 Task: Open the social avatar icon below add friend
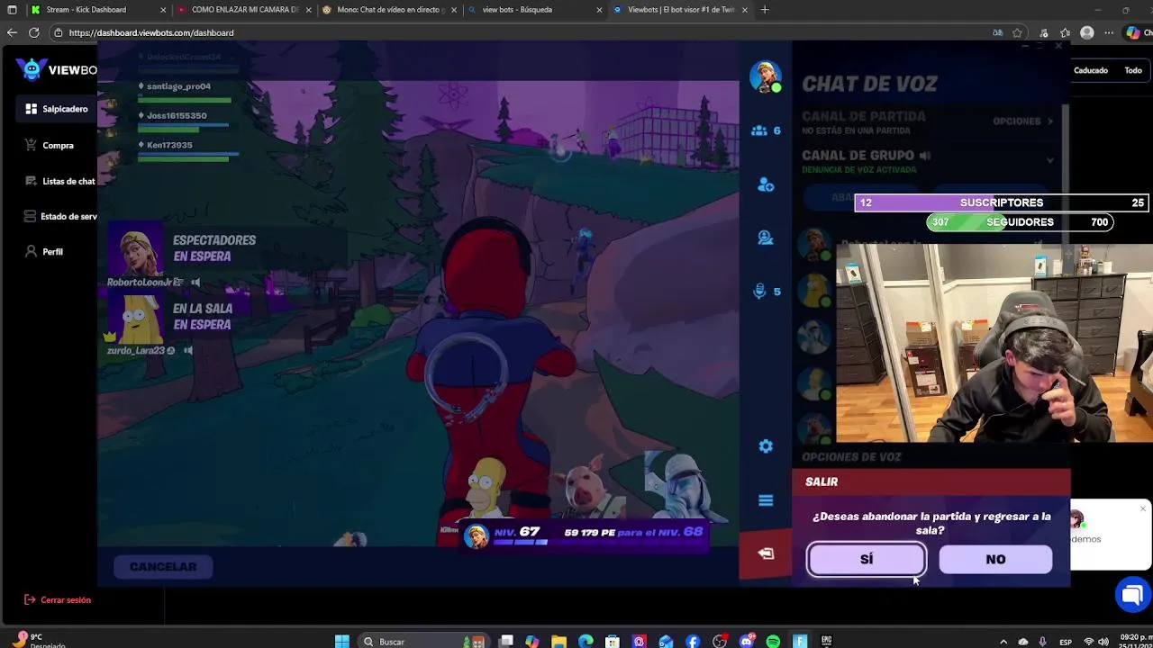point(766,238)
